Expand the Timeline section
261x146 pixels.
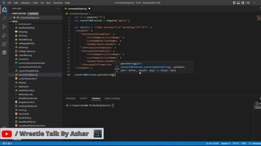point(16,140)
